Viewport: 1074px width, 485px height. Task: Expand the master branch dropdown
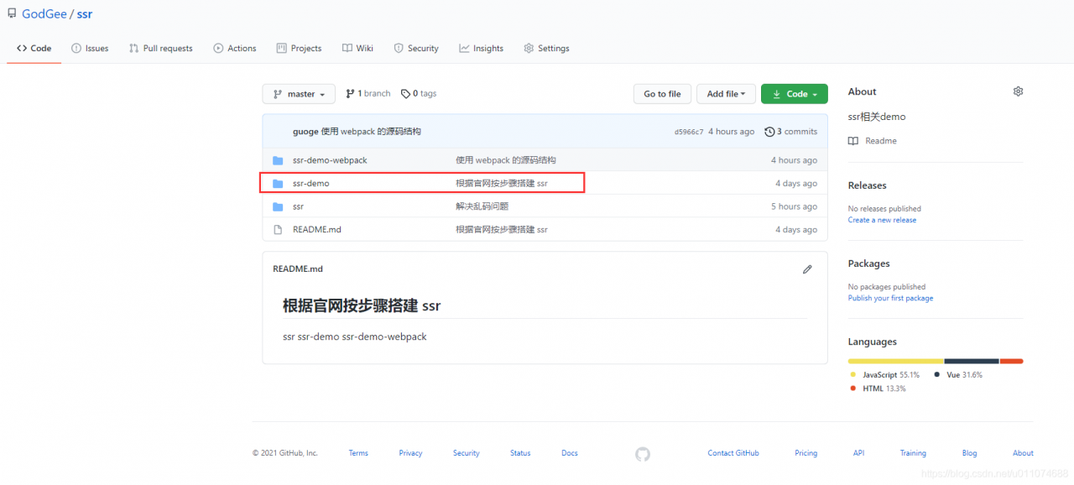[x=299, y=94]
